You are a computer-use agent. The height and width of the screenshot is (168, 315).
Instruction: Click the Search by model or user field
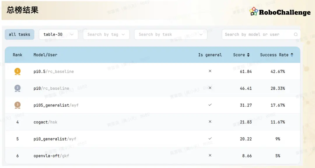pos(261,34)
